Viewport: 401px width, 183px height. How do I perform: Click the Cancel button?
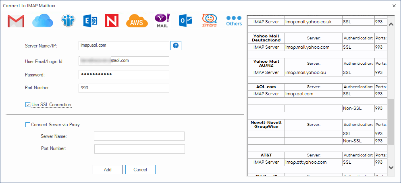(140, 169)
